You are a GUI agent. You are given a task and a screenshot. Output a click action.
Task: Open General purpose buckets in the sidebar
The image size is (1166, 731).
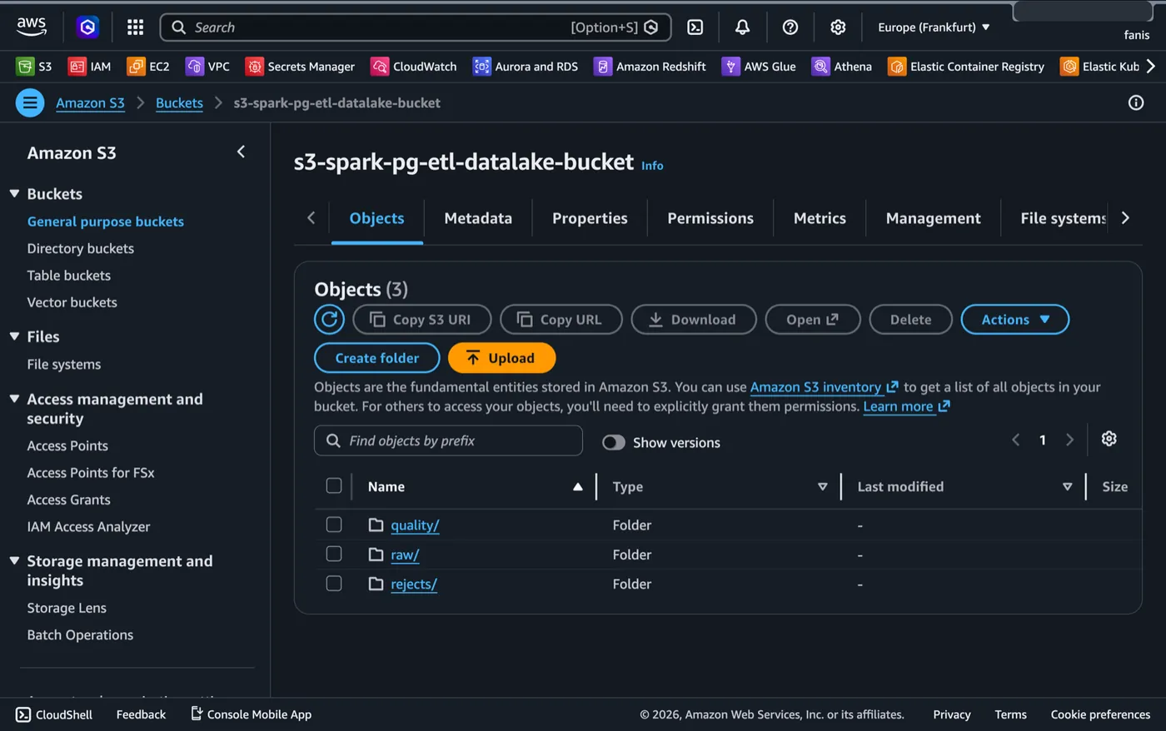point(105,221)
